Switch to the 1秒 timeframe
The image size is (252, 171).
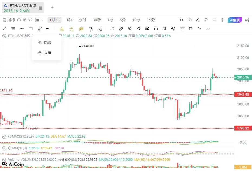(x=69, y=20)
